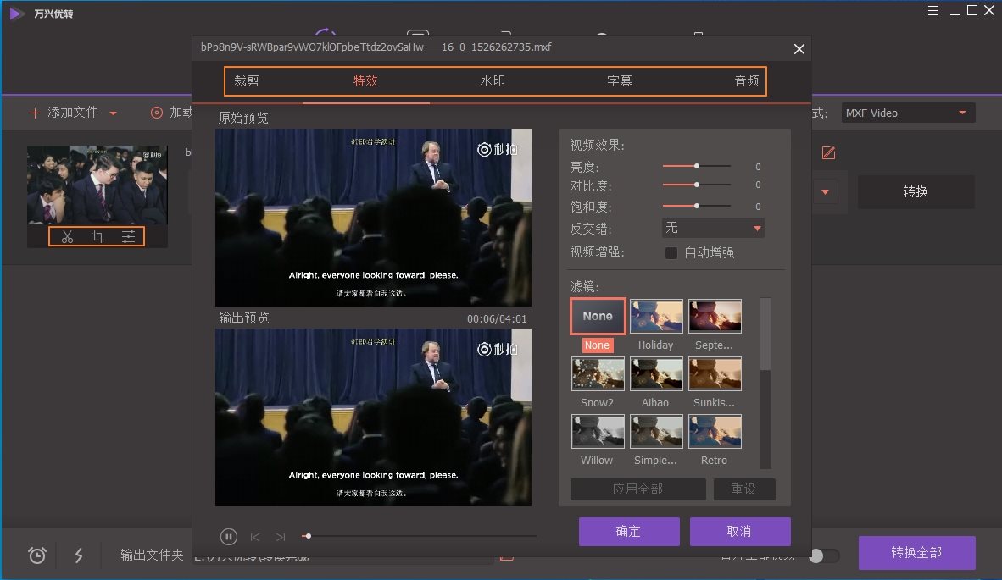Open the conversion schedule clock icon
This screenshot has width=1002, height=580.
36,555
